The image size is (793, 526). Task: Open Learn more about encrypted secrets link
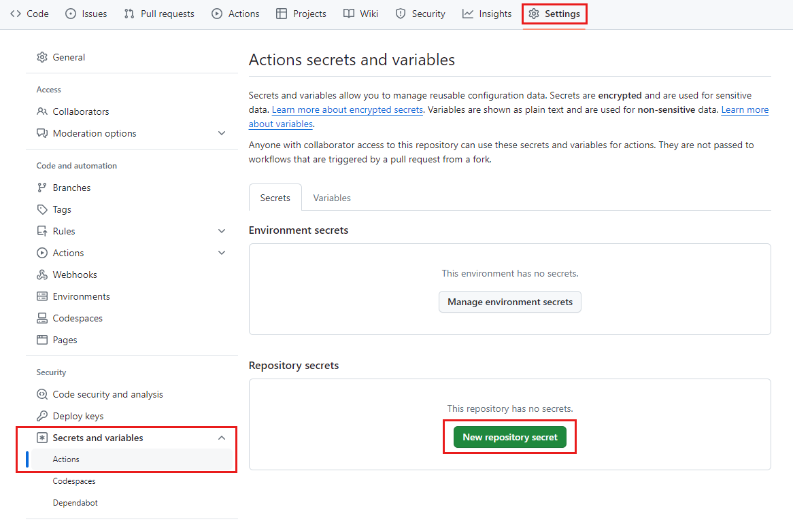(347, 109)
